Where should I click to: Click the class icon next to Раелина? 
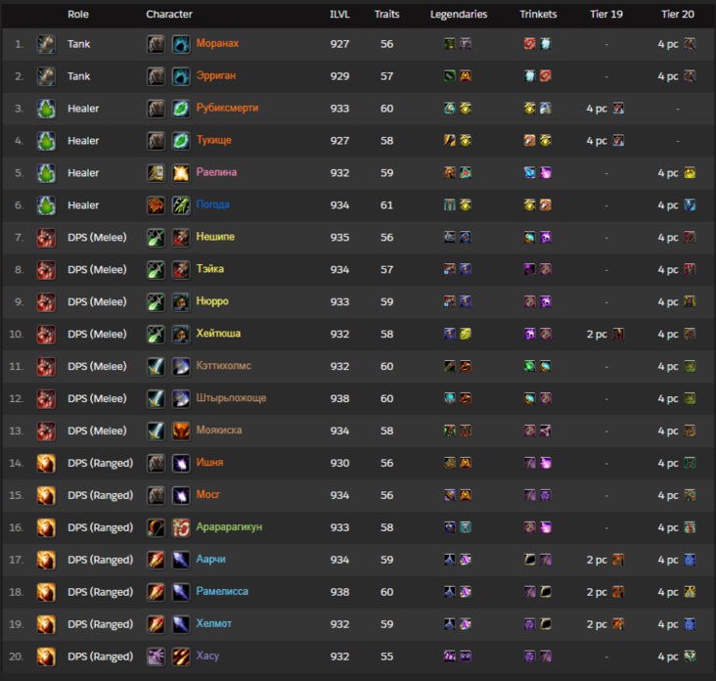tap(156, 173)
